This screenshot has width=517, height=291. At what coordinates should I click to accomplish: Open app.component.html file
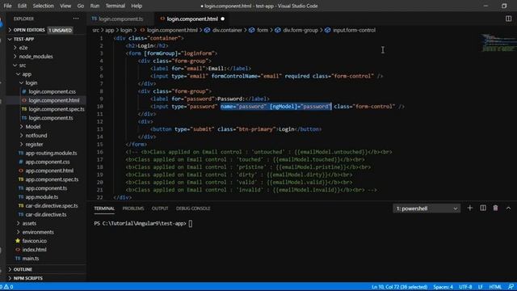coord(49,171)
